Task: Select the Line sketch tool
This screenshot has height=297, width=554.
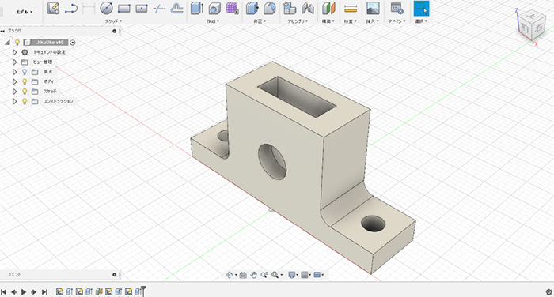Action: coord(71,9)
